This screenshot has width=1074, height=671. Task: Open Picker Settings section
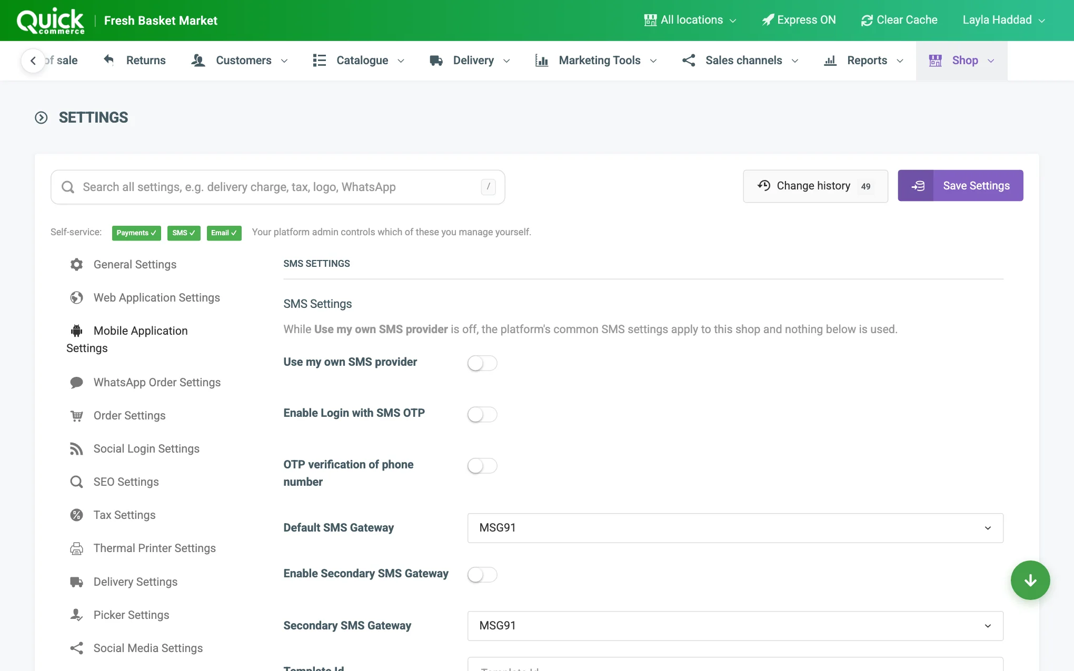[120, 615]
